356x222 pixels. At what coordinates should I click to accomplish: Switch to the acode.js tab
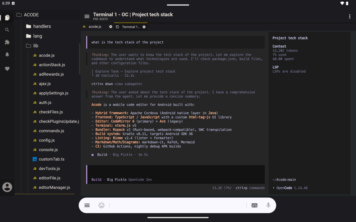click(95, 27)
